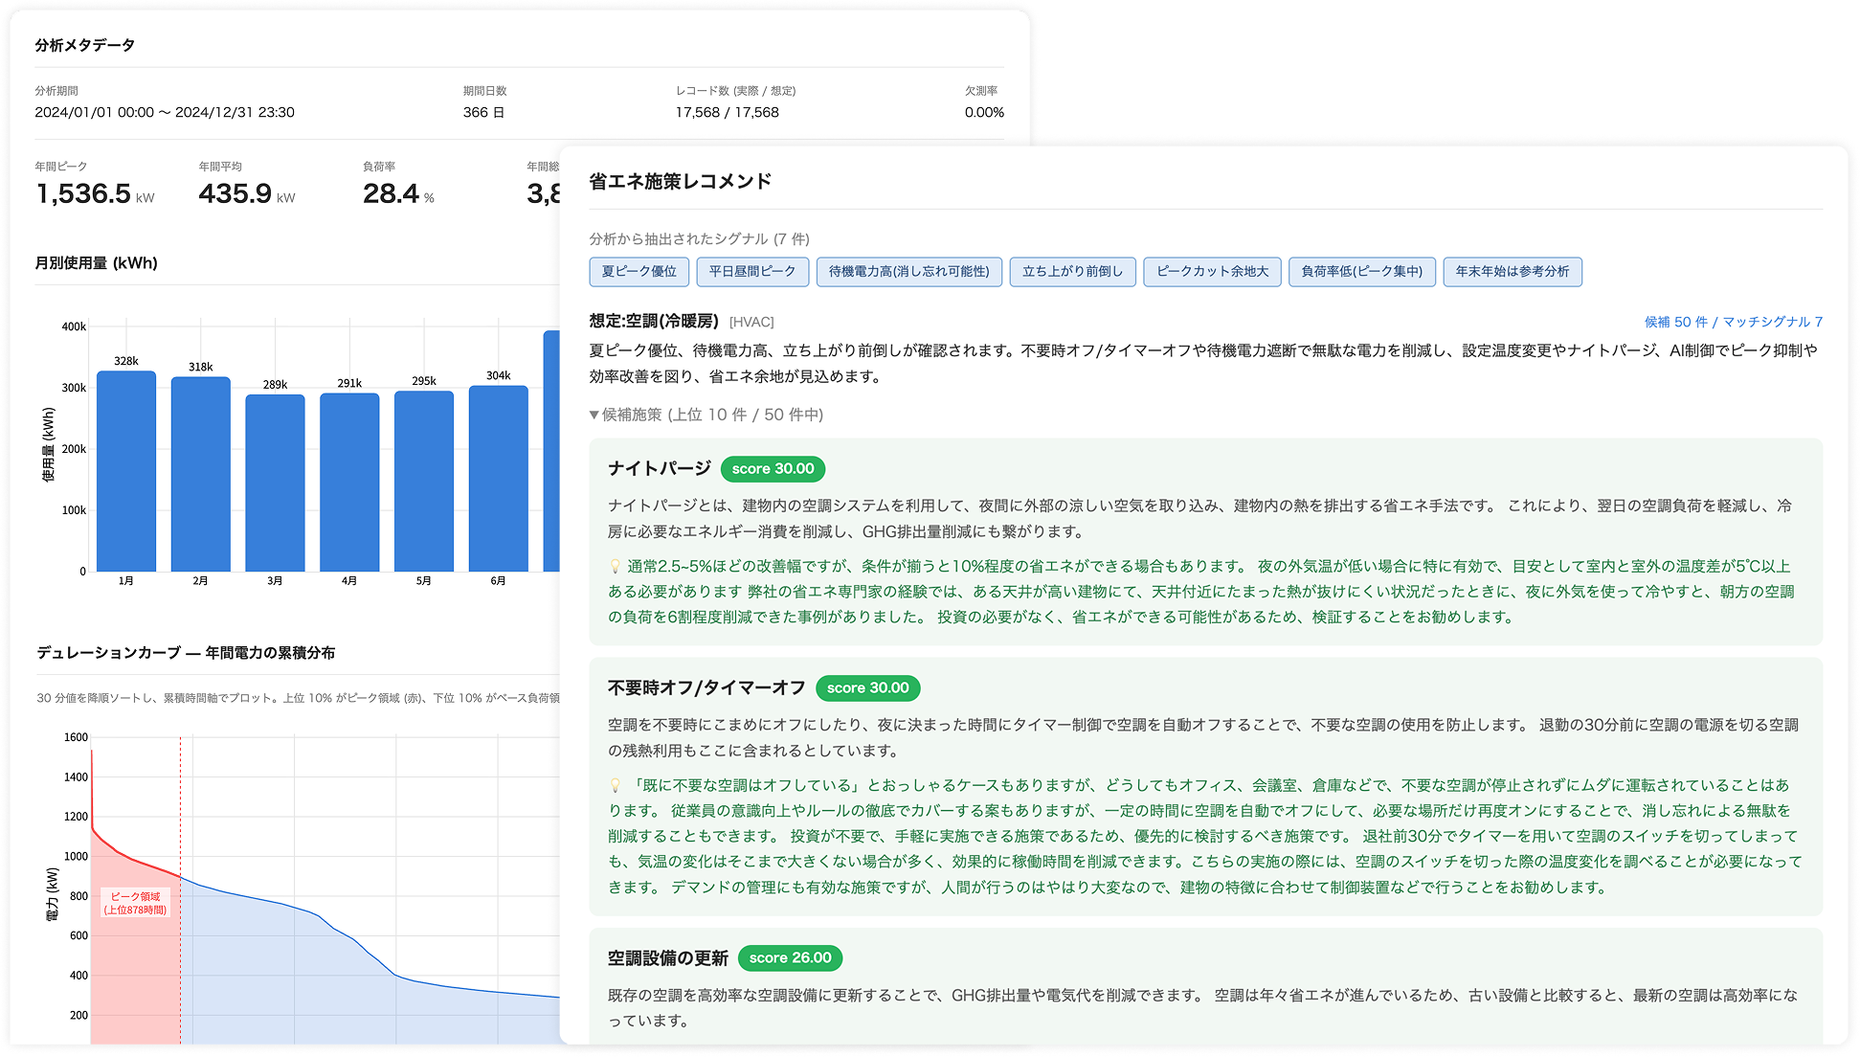Click the 欠測率 0.00% value
The height and width of the screenshot is (1057, 1860).
[984, 113]
